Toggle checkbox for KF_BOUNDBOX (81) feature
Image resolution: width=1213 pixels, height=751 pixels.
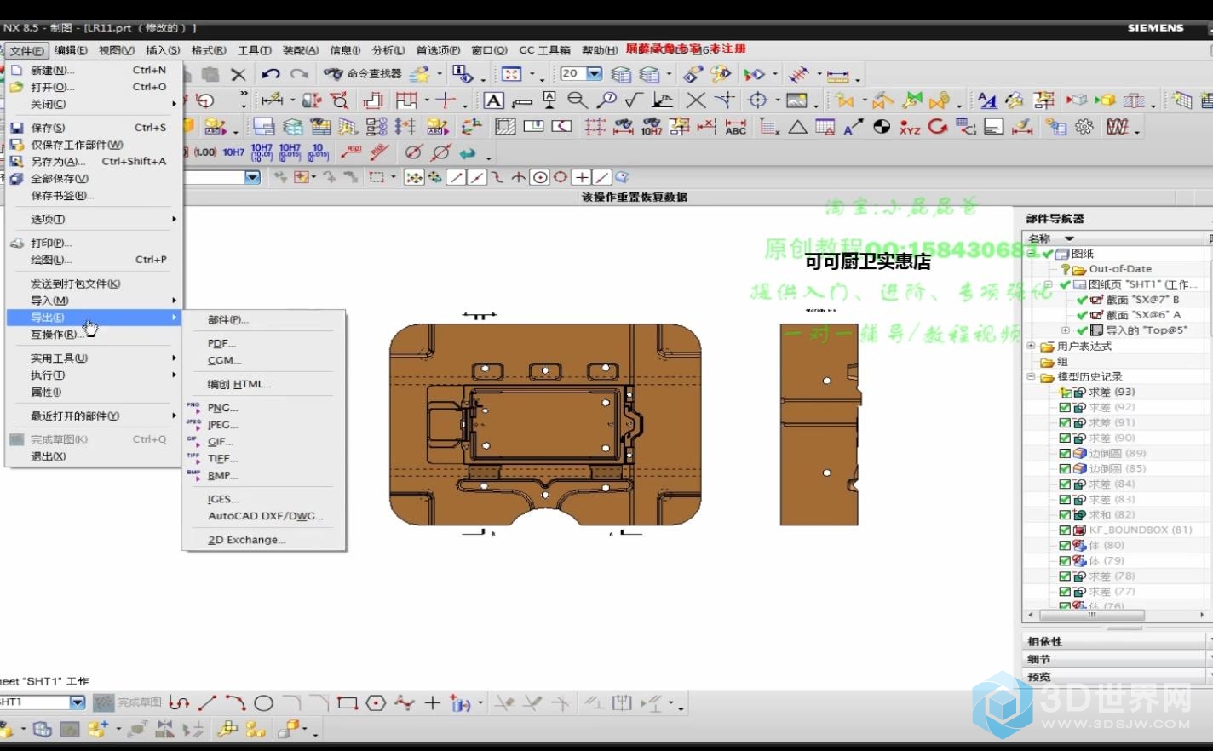point(1065,530)
